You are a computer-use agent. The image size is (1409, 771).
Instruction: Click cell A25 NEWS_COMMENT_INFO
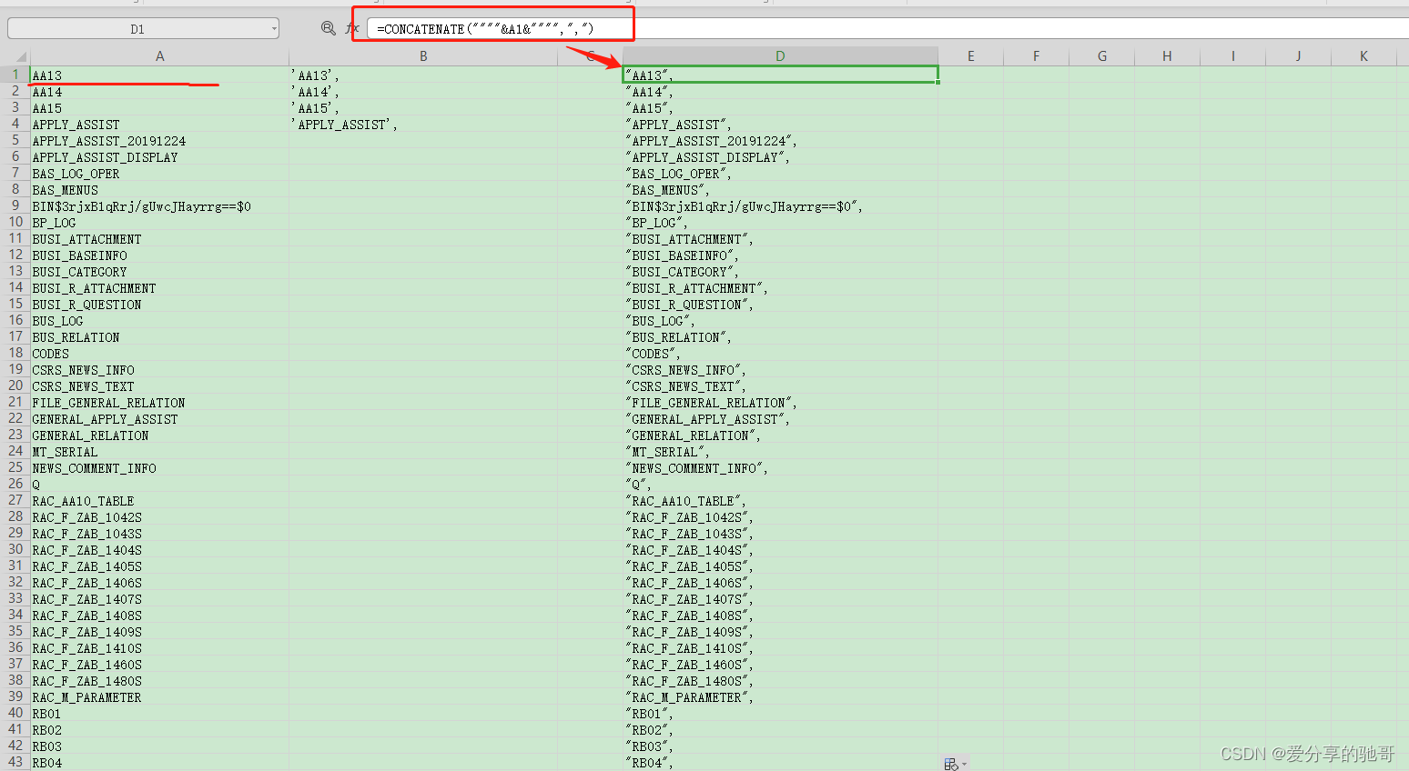(160, 468)
